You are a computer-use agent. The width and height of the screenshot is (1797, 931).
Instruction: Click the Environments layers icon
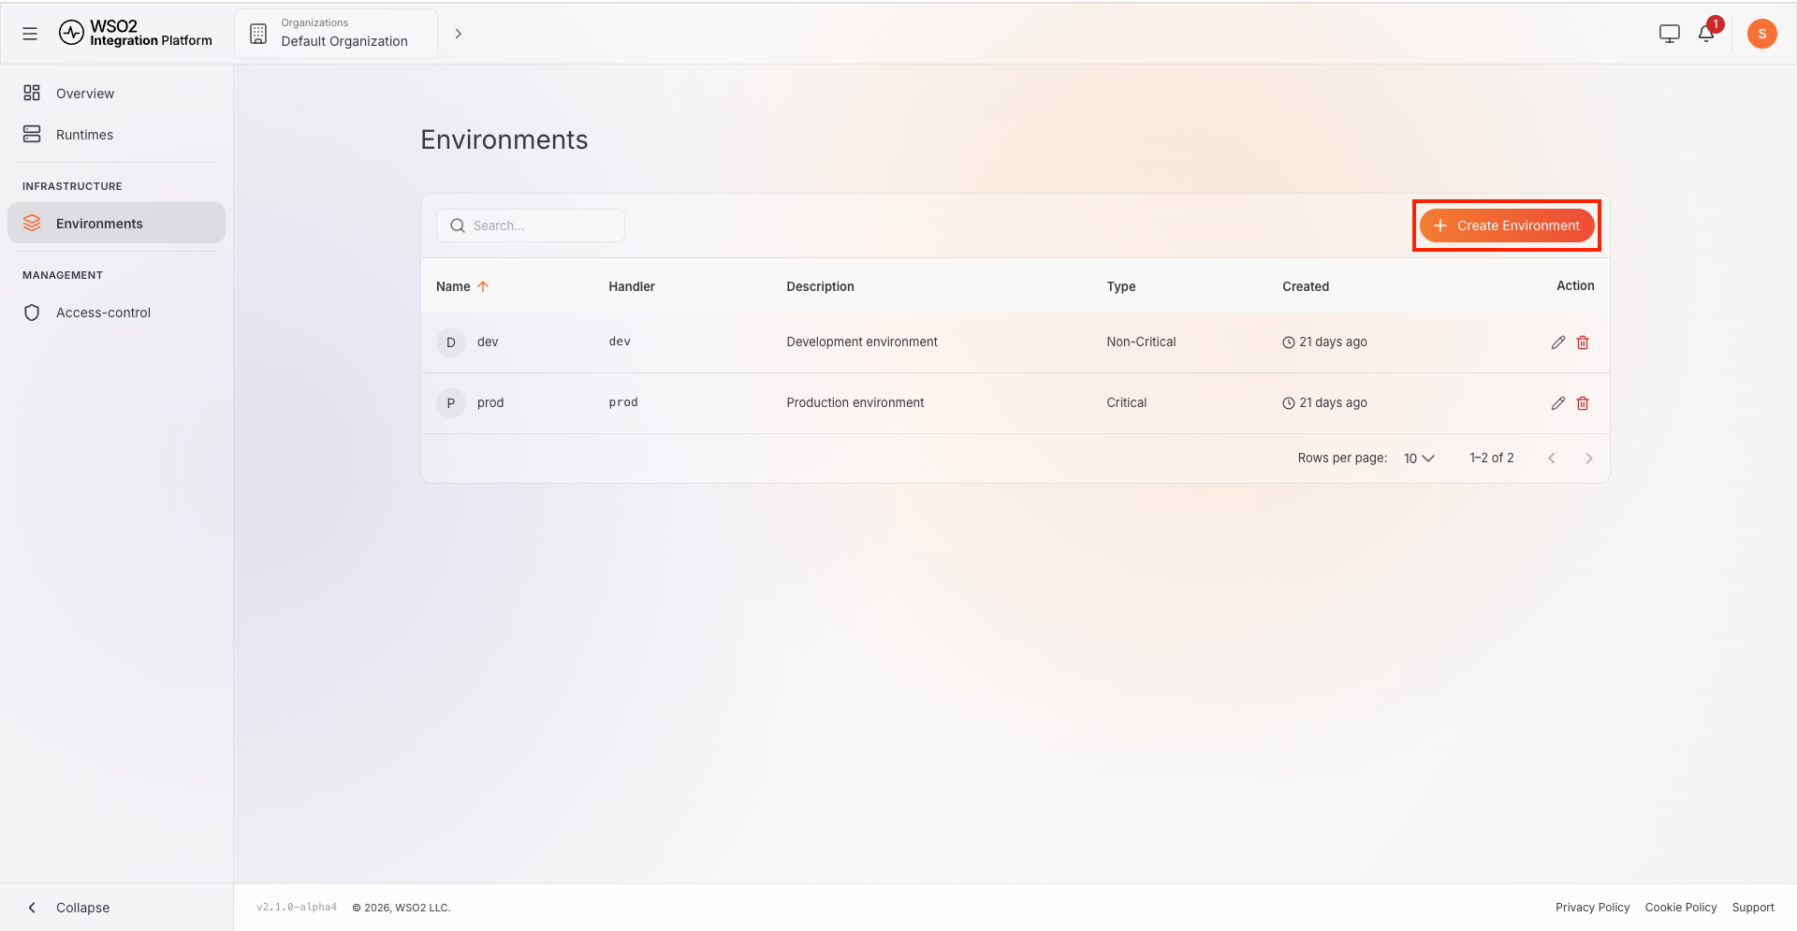[x=32, y=223]
